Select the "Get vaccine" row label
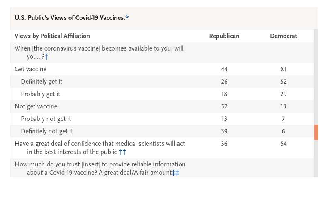335x200 pixels. pyautogui.click(x=30, y=69)
